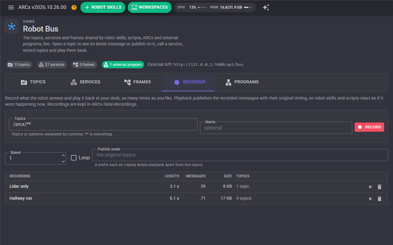This screenshot has width=393, height=245.
Task: Switch to the Services tab
Action: [85, 82]
